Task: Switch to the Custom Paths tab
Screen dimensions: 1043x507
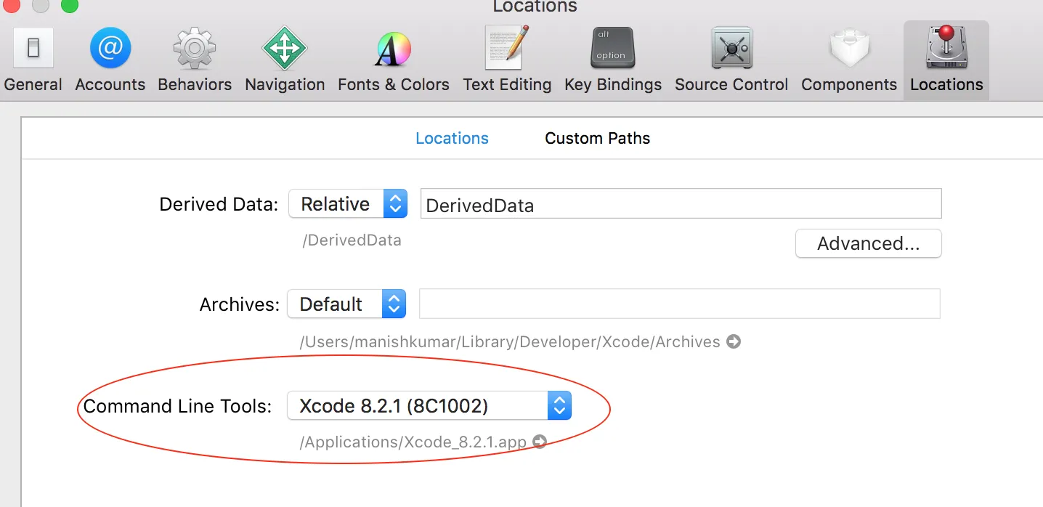Action: [x=597, y=139]
